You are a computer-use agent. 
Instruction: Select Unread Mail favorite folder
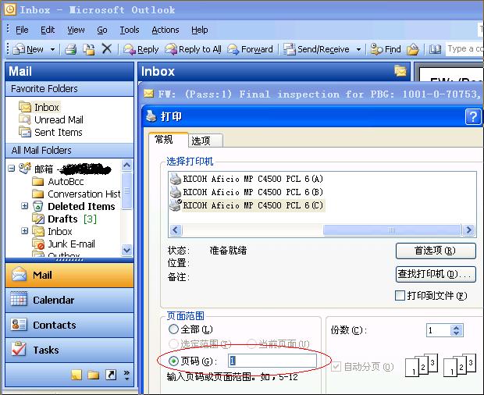pyautogui.click(x=52, y=119)
